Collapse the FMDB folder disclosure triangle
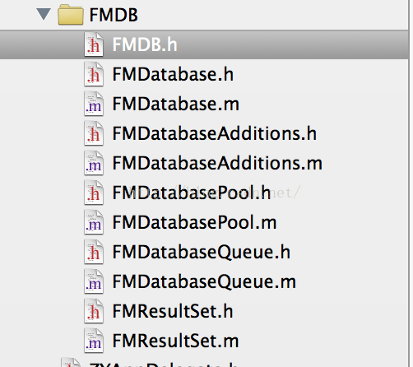The width and height of the screenshot is (413, 367). pyautogui.click(x=44, y=14)
